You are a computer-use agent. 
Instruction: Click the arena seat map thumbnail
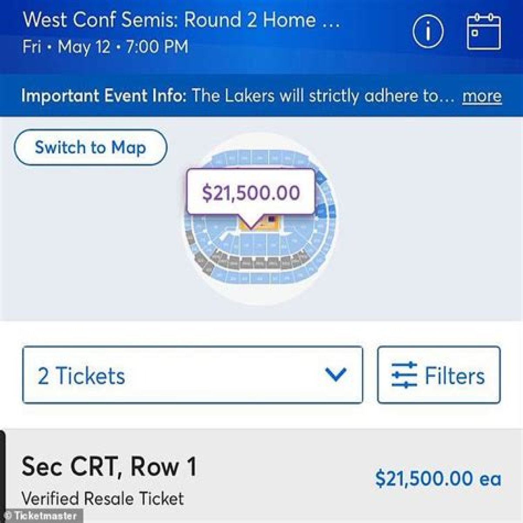(260, 218)
